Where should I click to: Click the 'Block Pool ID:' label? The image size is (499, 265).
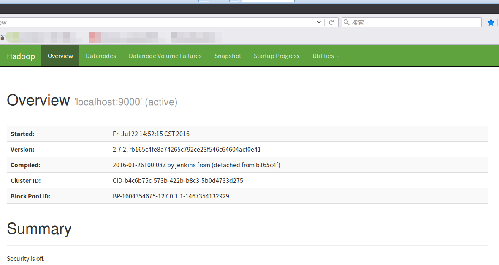click(30, 196)
